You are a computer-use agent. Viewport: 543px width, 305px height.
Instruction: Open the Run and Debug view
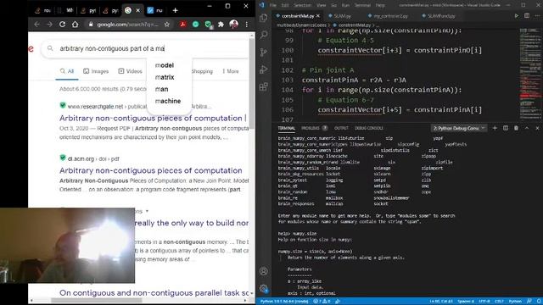(264, 69)
